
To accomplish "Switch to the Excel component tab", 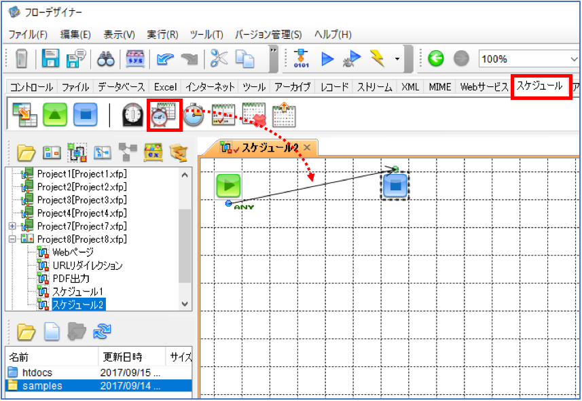I will (x=165, y=87).
